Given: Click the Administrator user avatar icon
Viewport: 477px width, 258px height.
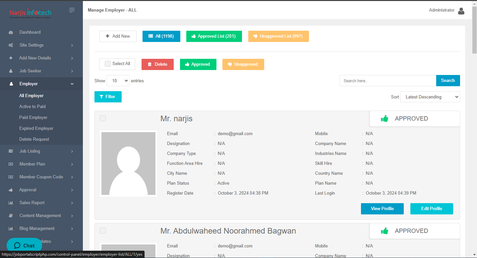Looking at the screenshot, I should [461, 11].
